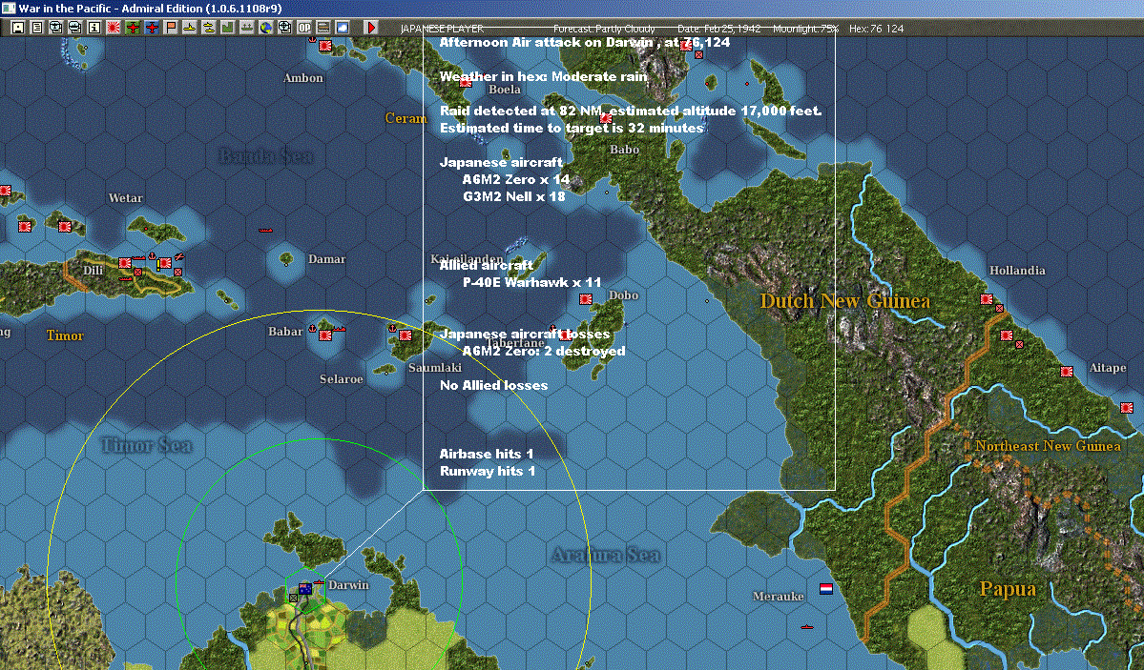This screenshot has height=670, width=1144.
Task: Click the 'Papua' region label
Action: [1008, 589]
